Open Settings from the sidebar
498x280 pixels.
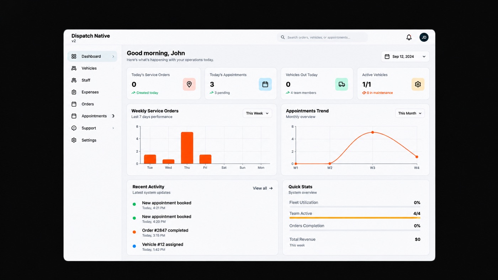pos(92,140)
